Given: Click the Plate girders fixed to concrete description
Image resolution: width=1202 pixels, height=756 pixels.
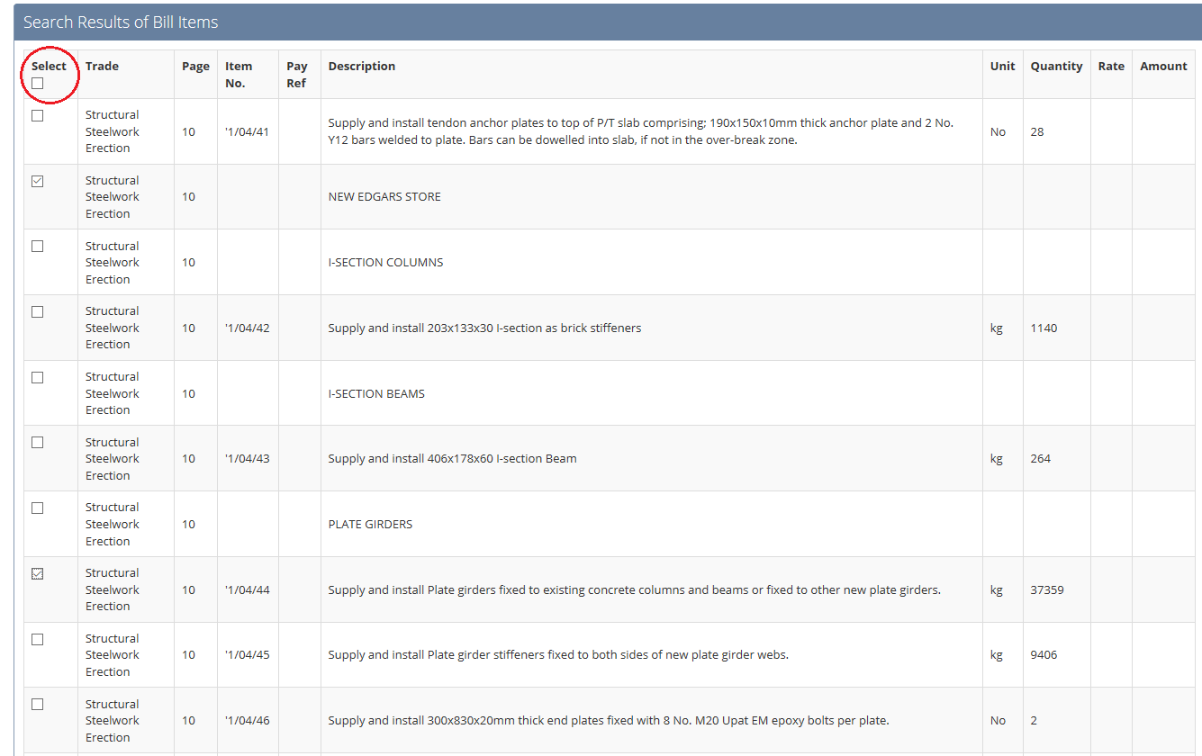Looking at the screenshot, I should (x=634, y=589).
